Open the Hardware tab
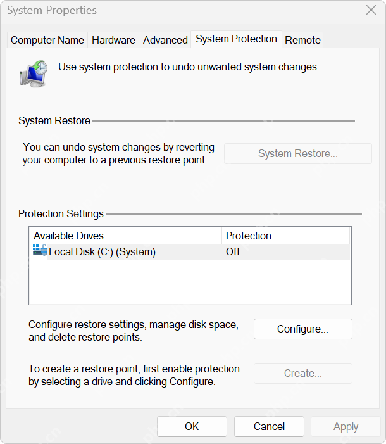Screen dimensions: 386x444 coord(113,40)
